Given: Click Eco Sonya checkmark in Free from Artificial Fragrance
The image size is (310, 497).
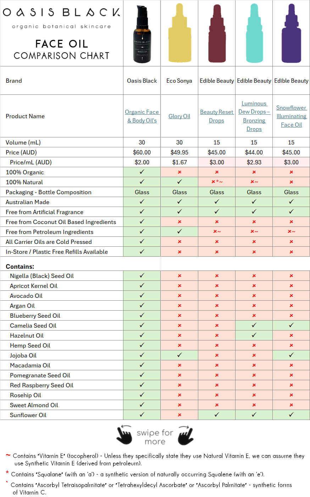Looking at the screenshot, I should coord(179,212).
